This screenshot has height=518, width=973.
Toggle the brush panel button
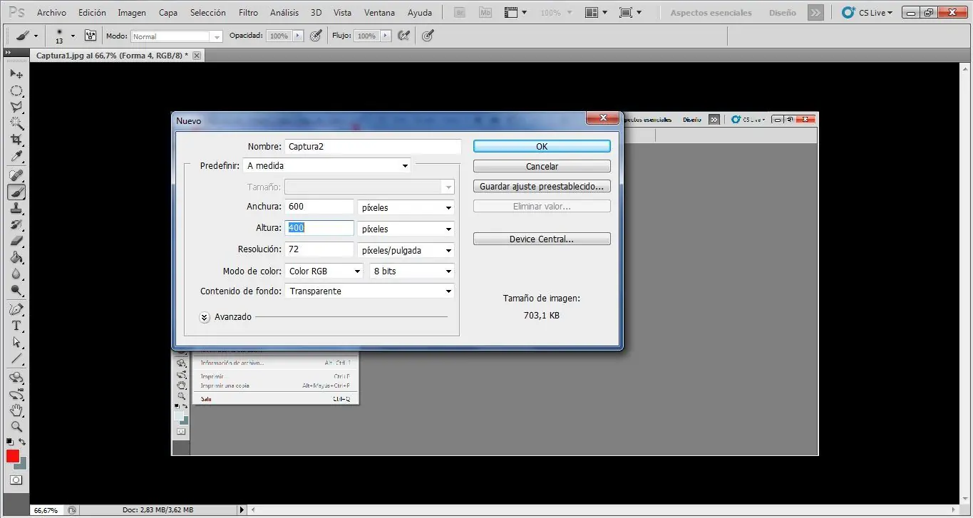(x=91, y=35)
